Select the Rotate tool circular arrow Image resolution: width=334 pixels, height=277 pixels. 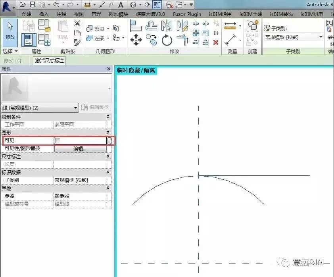tap(167, 40)
